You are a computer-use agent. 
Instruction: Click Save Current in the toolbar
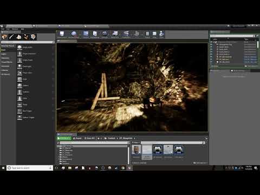point(62,34)
